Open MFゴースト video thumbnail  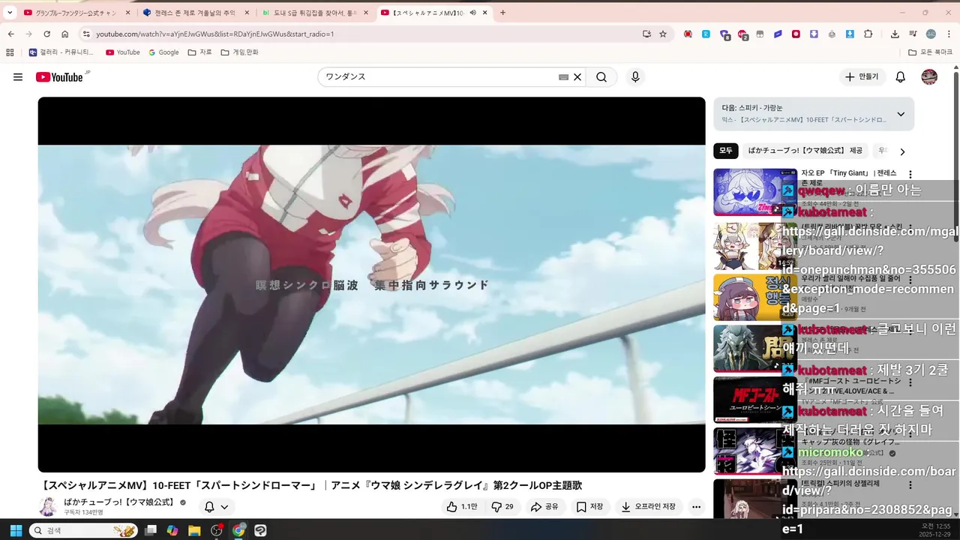click(x=755, y=400)
